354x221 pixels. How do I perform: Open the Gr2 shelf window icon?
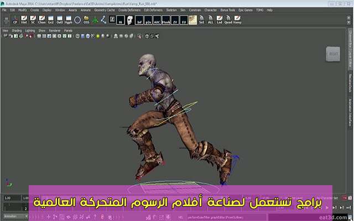50,20
